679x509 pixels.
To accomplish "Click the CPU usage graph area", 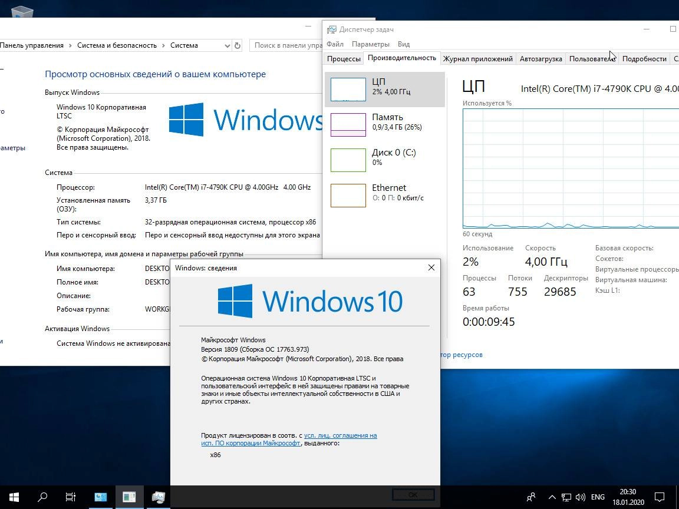I will point(571,168).
